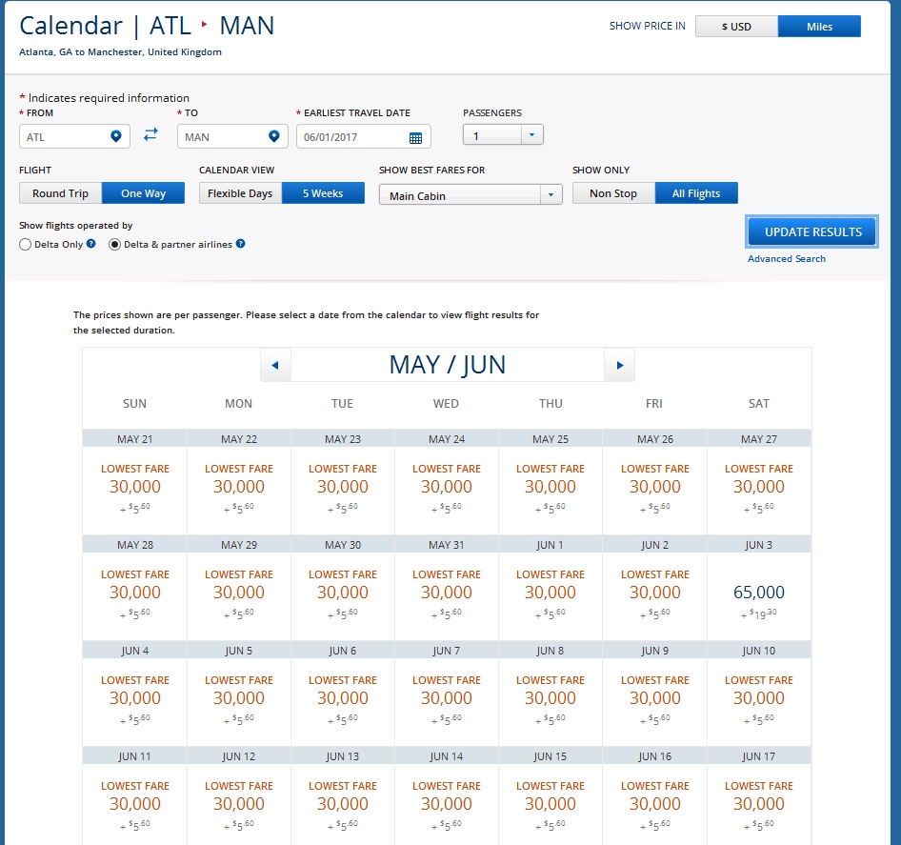The height and width of the screenshot is (845, 901).
Task: Switch price display to $ USD
Action: click(x=736, y=27)
